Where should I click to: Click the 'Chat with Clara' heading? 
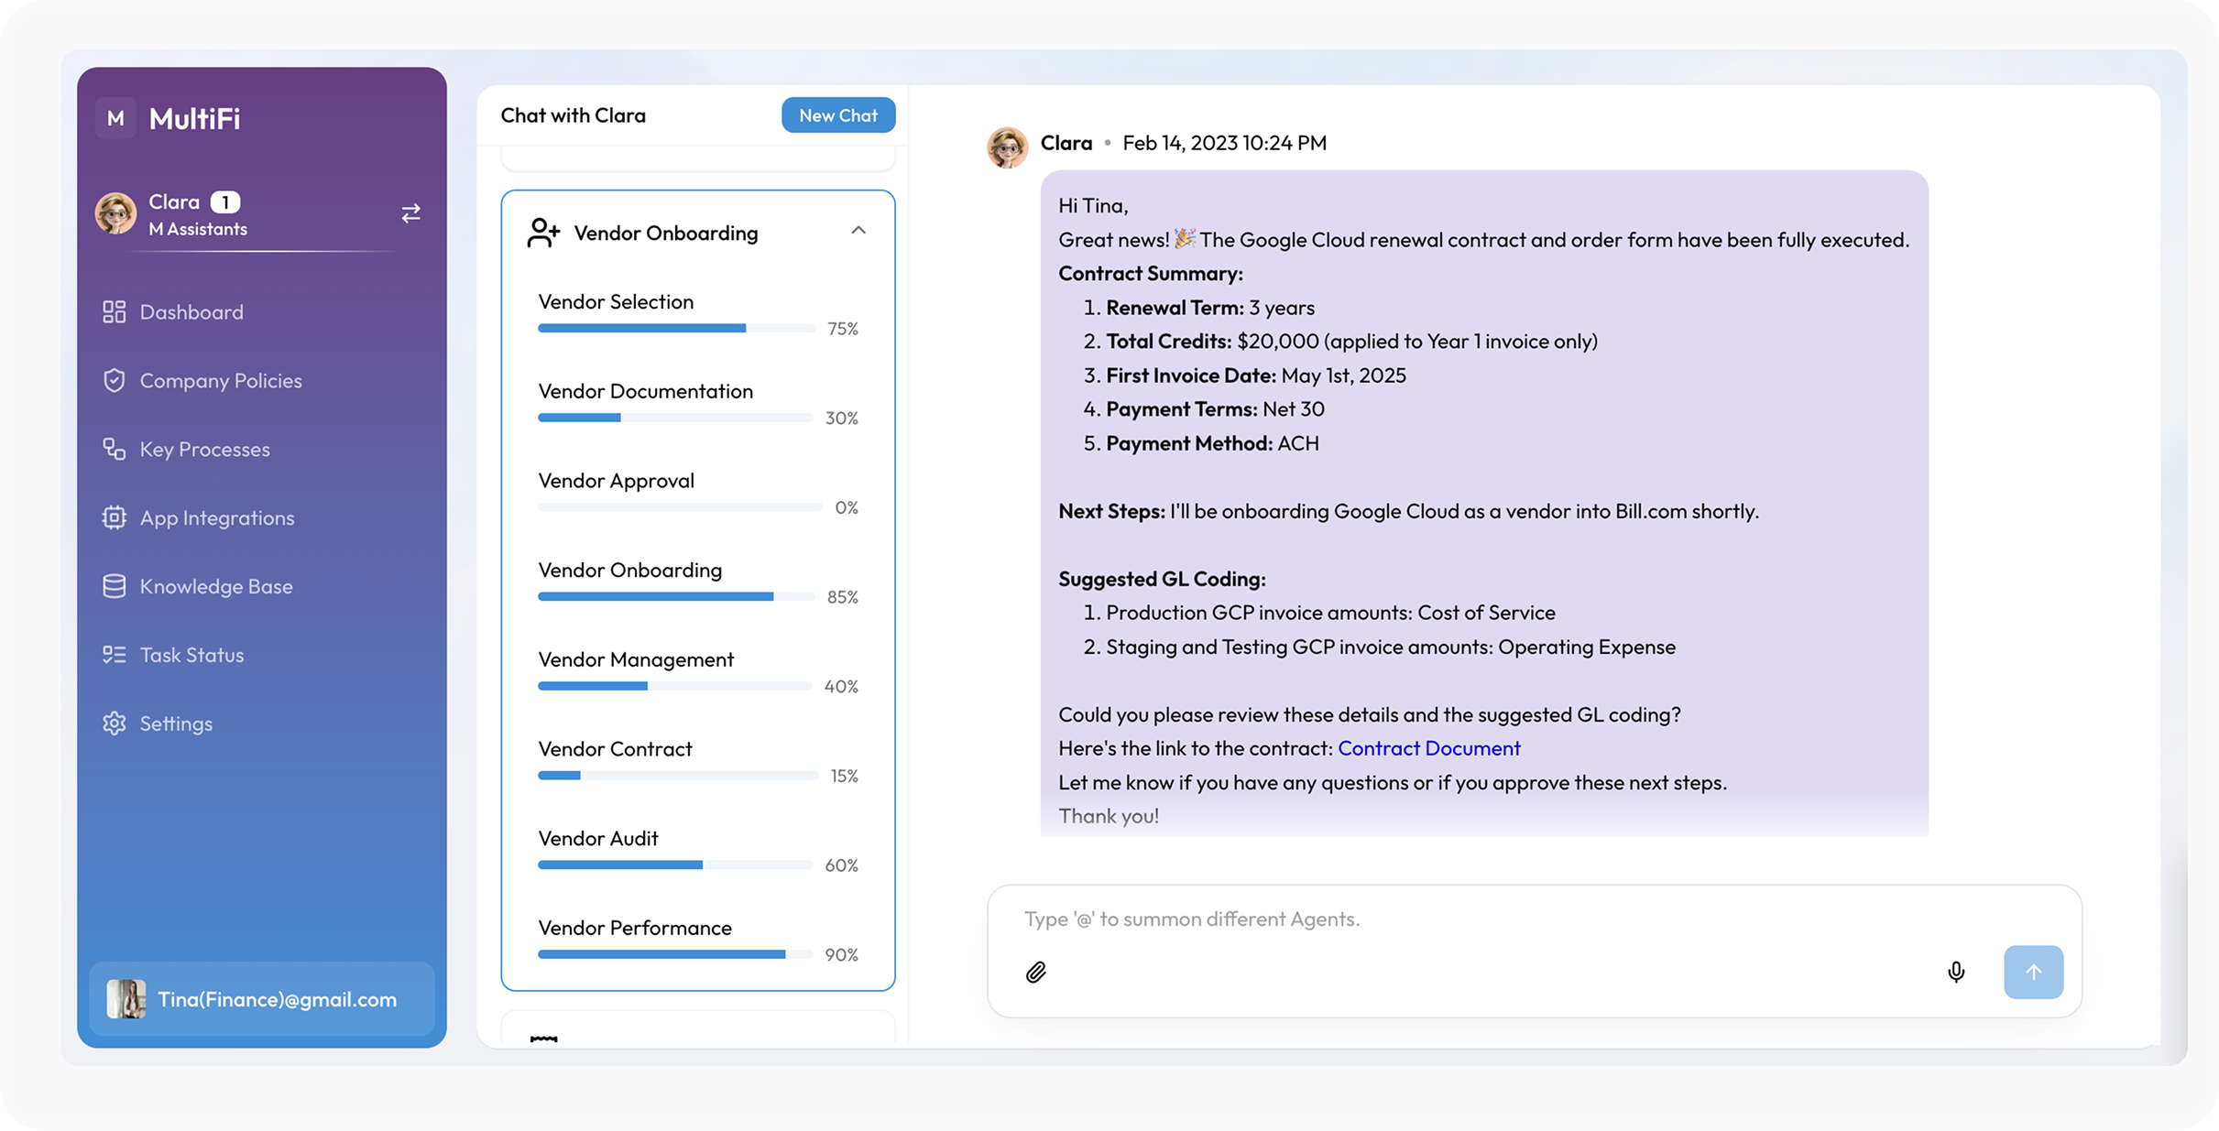coord(574,115)
